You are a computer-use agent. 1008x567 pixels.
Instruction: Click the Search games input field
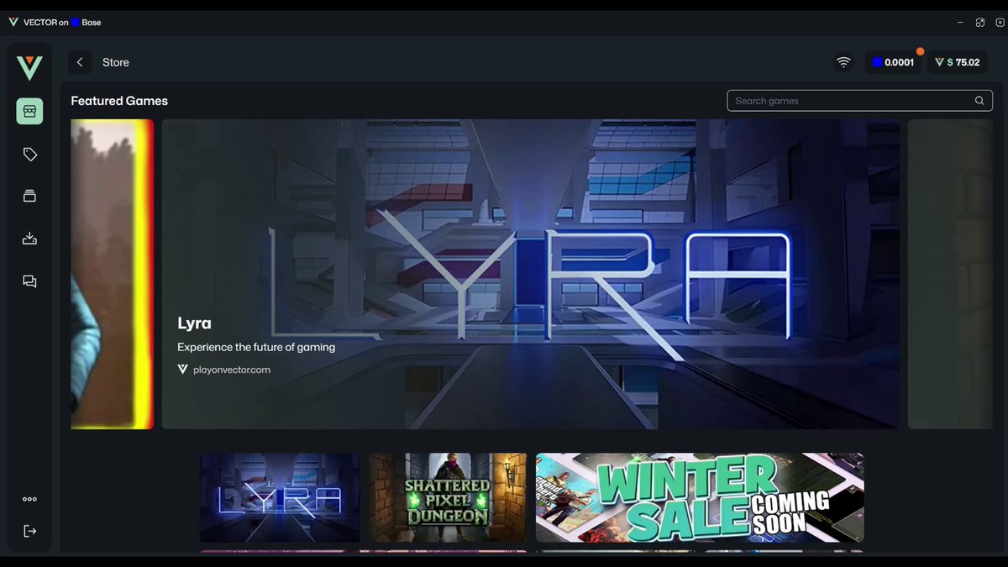(x=859, y=101)
